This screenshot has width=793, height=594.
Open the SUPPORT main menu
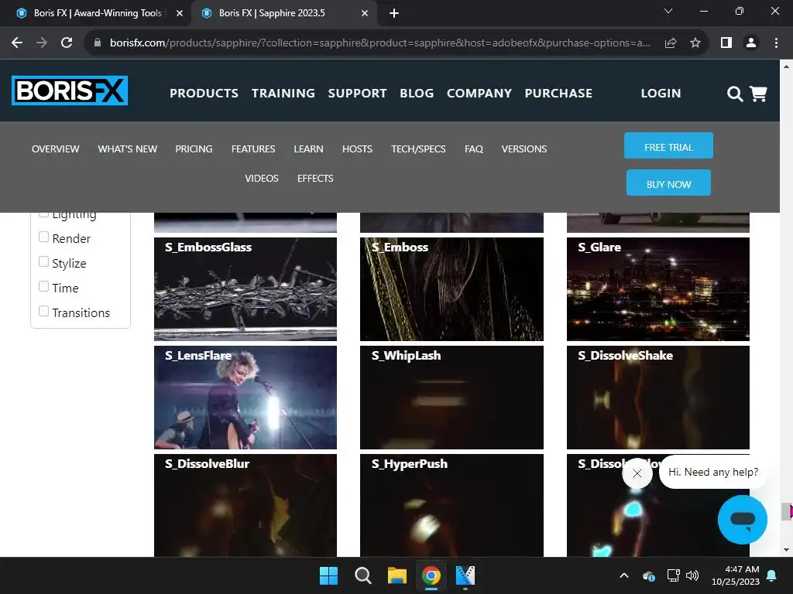357,94
